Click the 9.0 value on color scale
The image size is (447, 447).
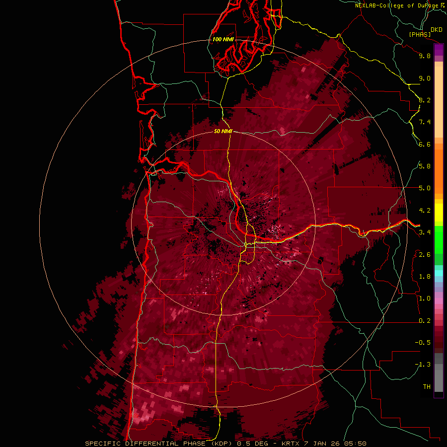[425, 78]
